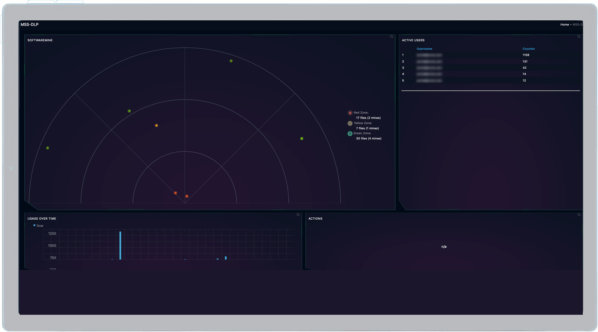Open the magnifier icon in Actions panel
The height and width of the screenshot is (332, 598).
click(579, 215)
